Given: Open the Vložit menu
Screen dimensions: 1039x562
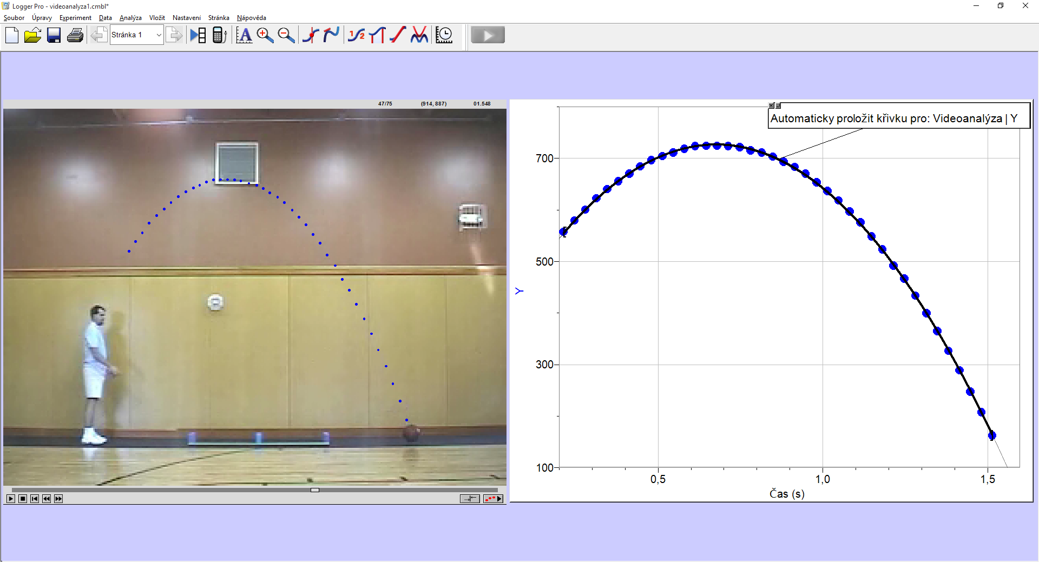Looking at the screenshot, I should pos(157,18).
